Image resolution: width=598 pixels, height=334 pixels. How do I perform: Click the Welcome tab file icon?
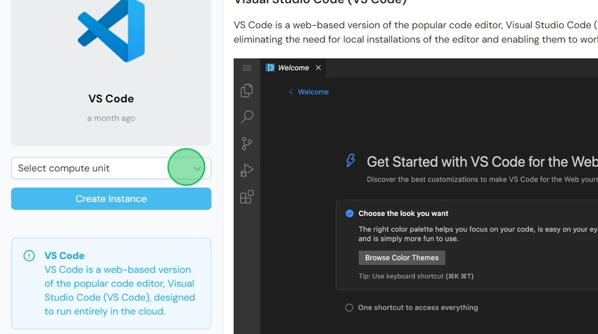point(270,67)
